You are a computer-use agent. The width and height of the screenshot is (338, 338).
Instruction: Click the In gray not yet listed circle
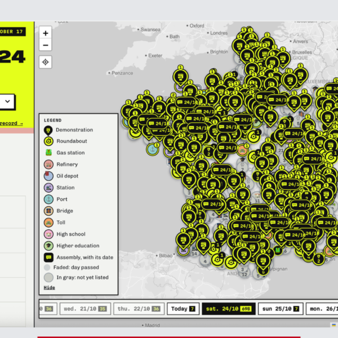(x=48, y=277)
